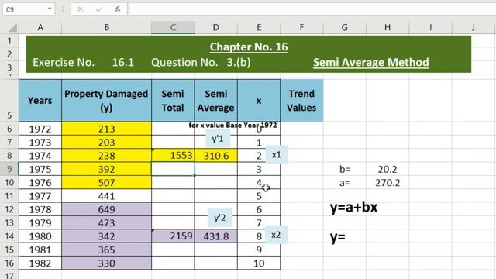Select the x value cell containing 6
Viewport: 496px width, 279px height.
(259, 209)
